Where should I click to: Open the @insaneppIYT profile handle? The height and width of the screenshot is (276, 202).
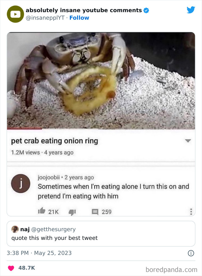click(x=43, y=18)
